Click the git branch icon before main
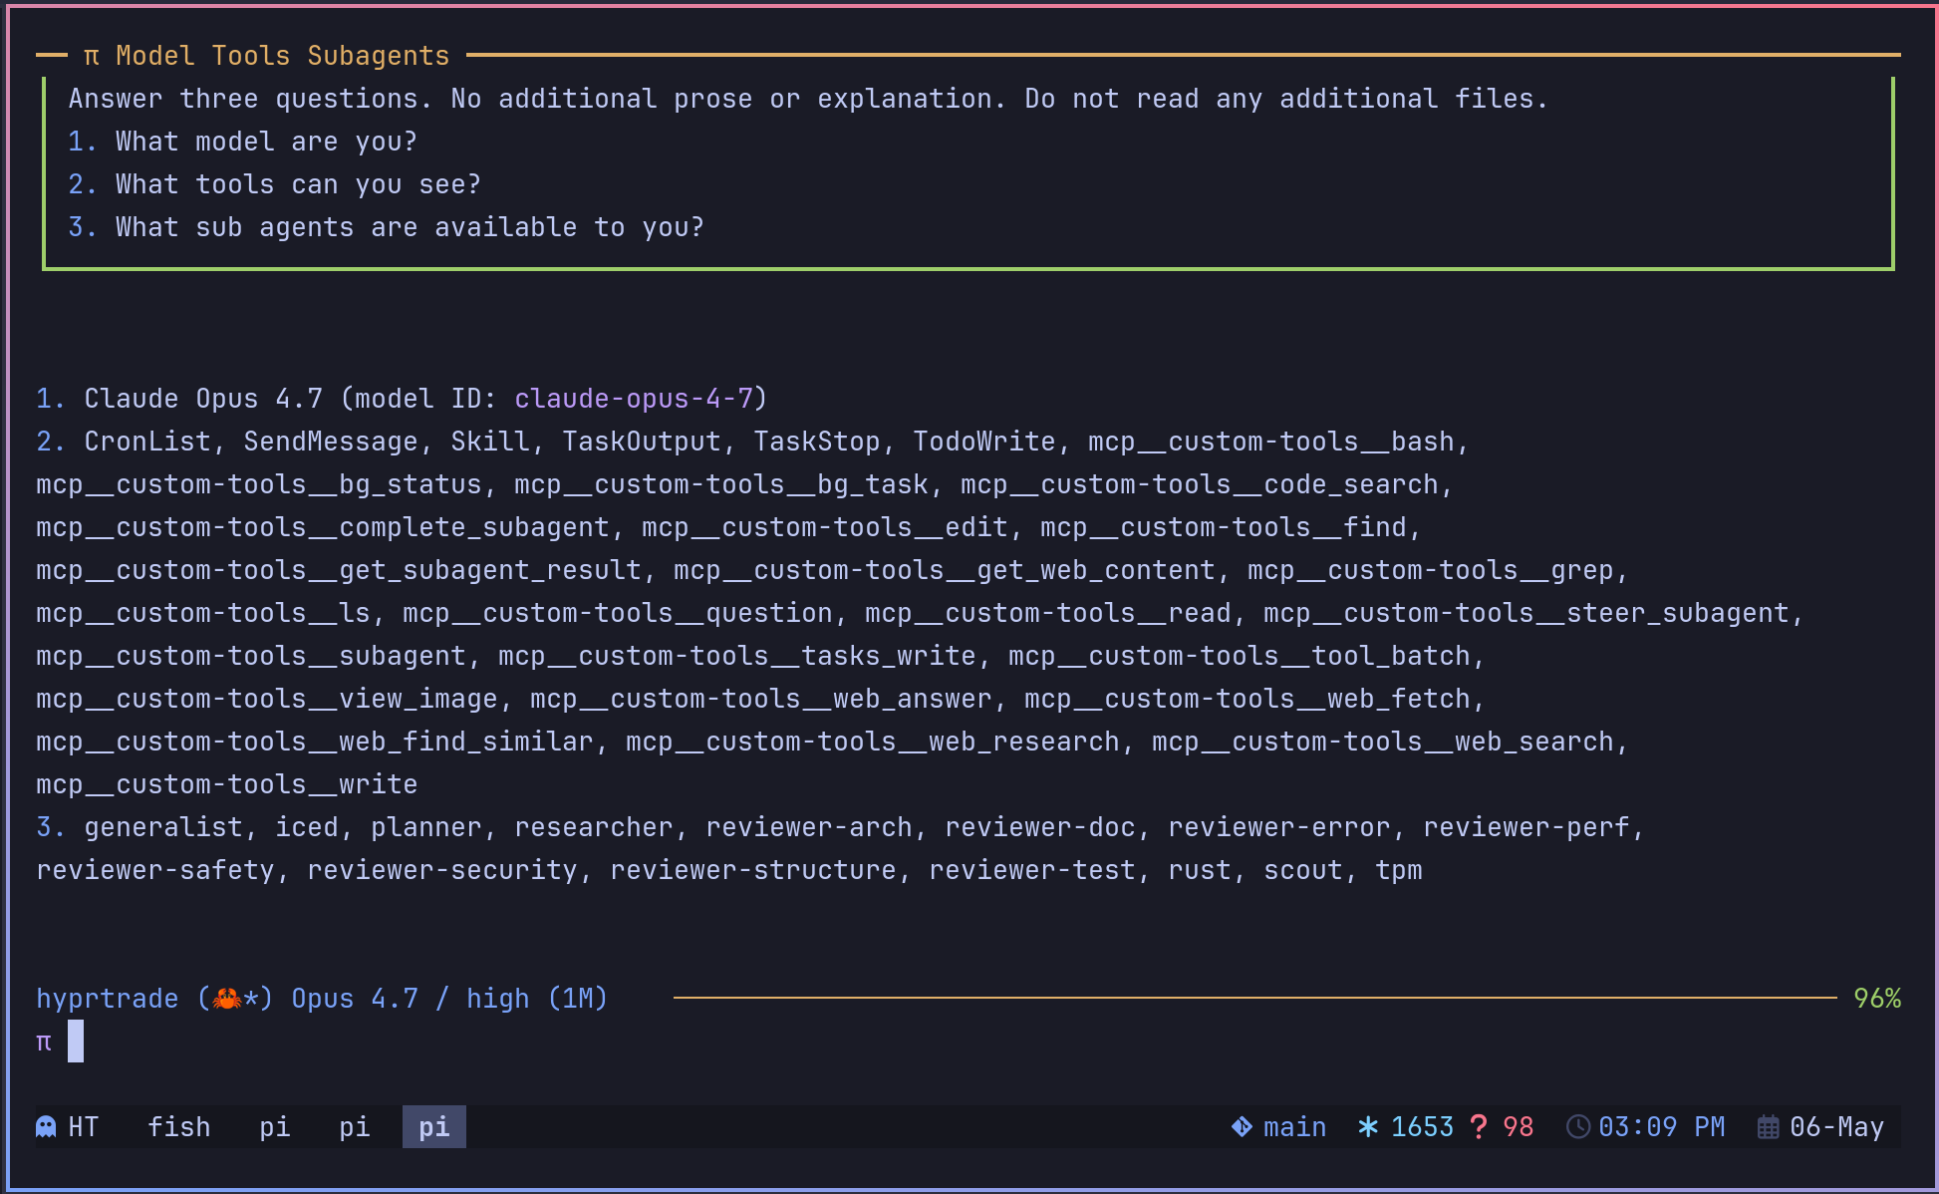Viewport: 1939px width, 1194px height. point(1242,1127)
